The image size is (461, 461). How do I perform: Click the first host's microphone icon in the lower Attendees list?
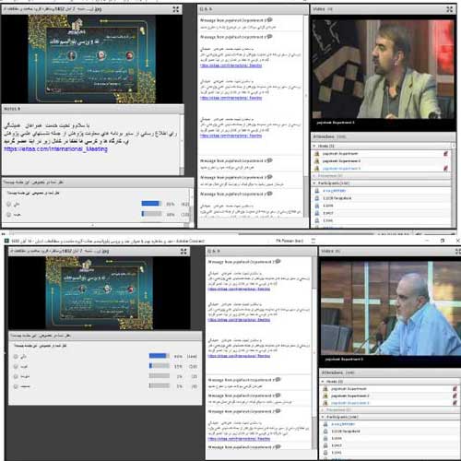455,389
